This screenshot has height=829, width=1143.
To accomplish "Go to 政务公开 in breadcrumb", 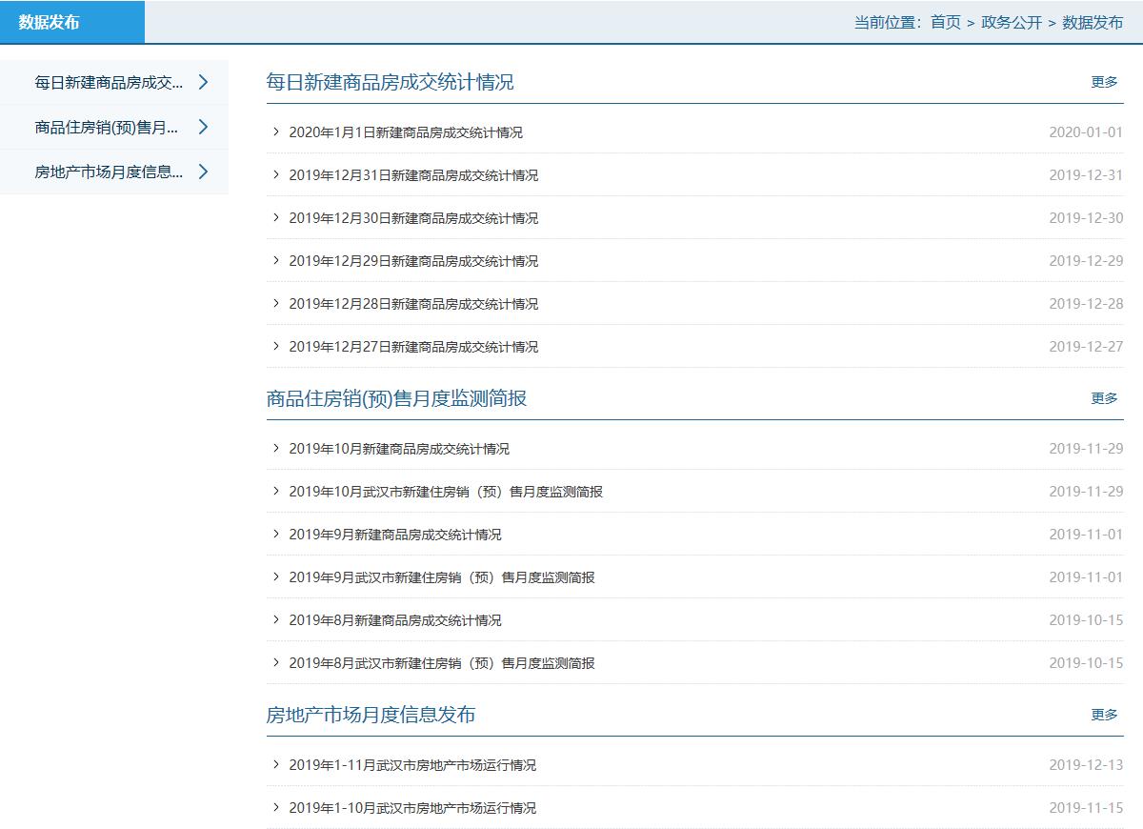I will (x=1011, y=22).
